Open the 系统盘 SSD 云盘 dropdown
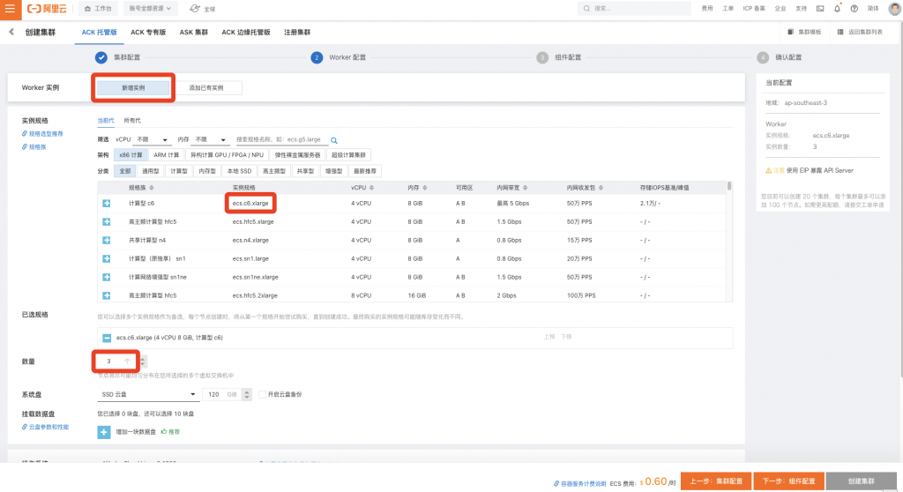Viewport: 903px width, 492px height. click(x=148, y=395)
